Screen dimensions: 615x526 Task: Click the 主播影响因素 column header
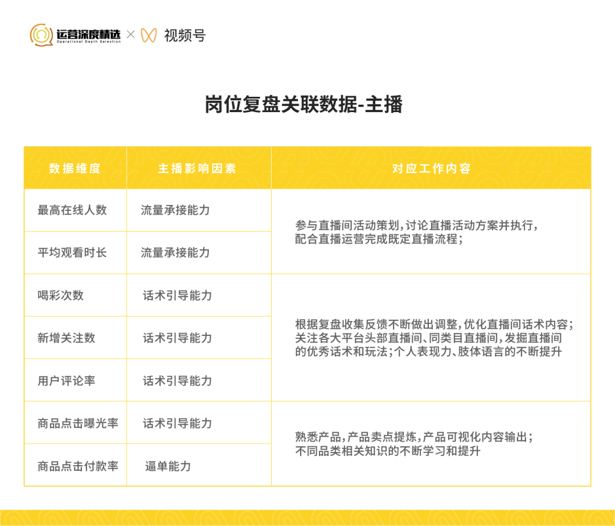pyautogui.click(x=197, y=169)
